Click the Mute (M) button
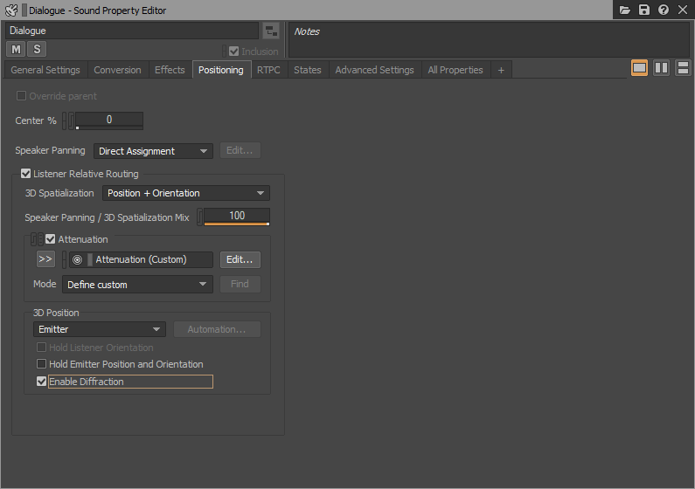 pos(16,49)
